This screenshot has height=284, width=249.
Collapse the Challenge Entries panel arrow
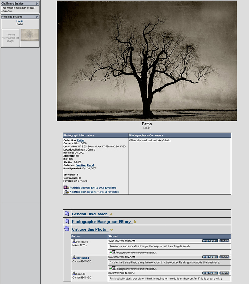37,4
